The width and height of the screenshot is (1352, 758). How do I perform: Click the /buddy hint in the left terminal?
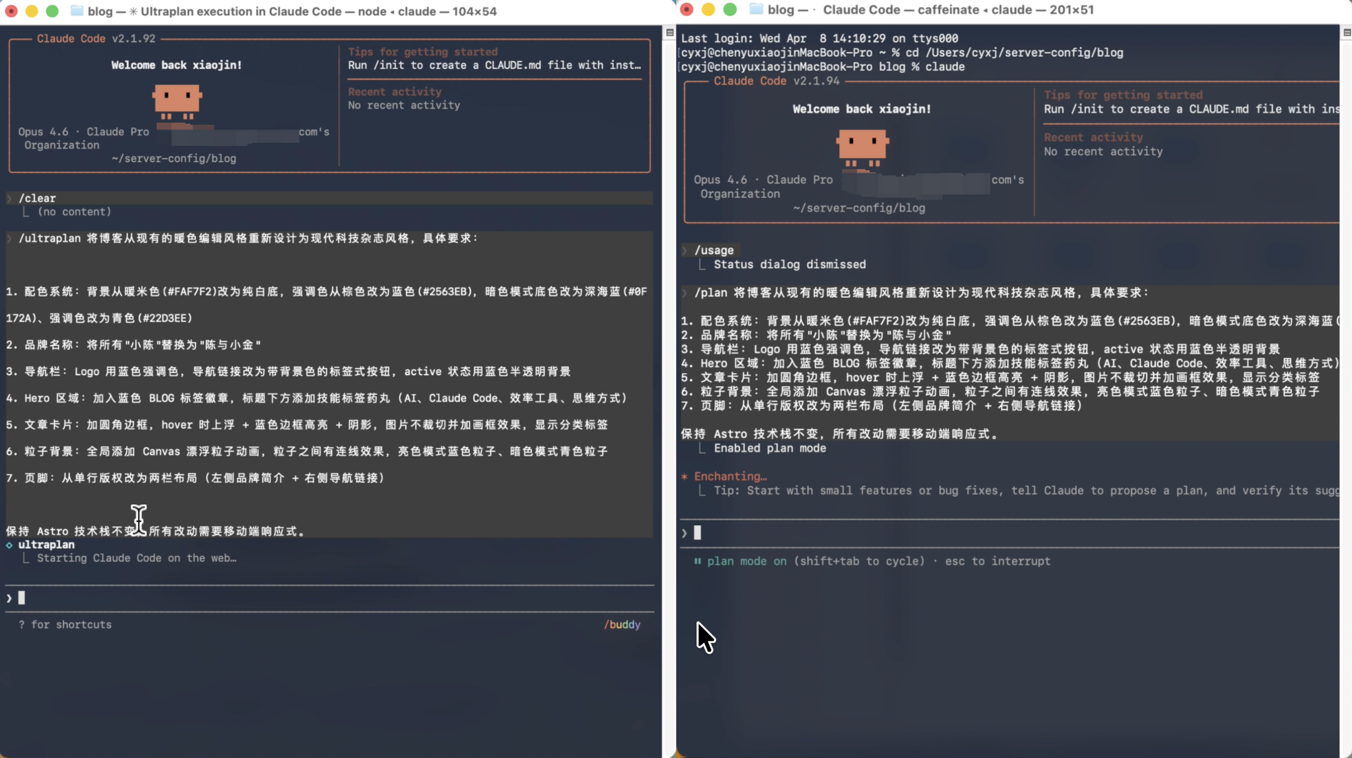click(622, 625)
